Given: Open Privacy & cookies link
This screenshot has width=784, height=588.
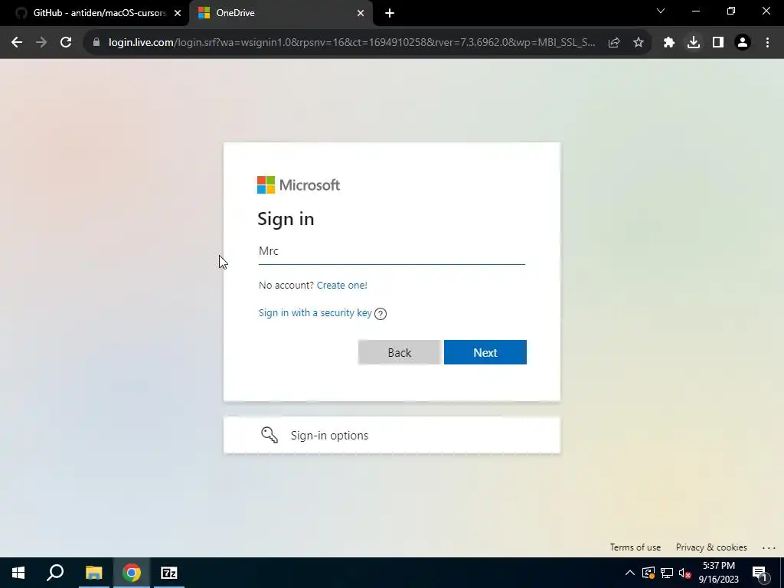Looking at the screenshot, I should 711,547.
